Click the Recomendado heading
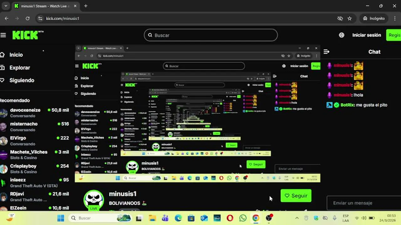The image size is (401, 225). click(x=15, y=100)
